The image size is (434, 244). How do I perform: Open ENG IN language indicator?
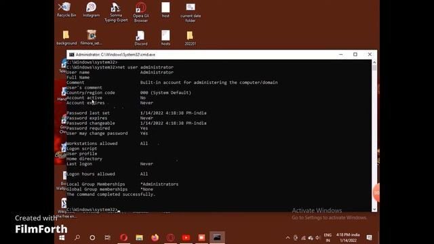[328, 238]
